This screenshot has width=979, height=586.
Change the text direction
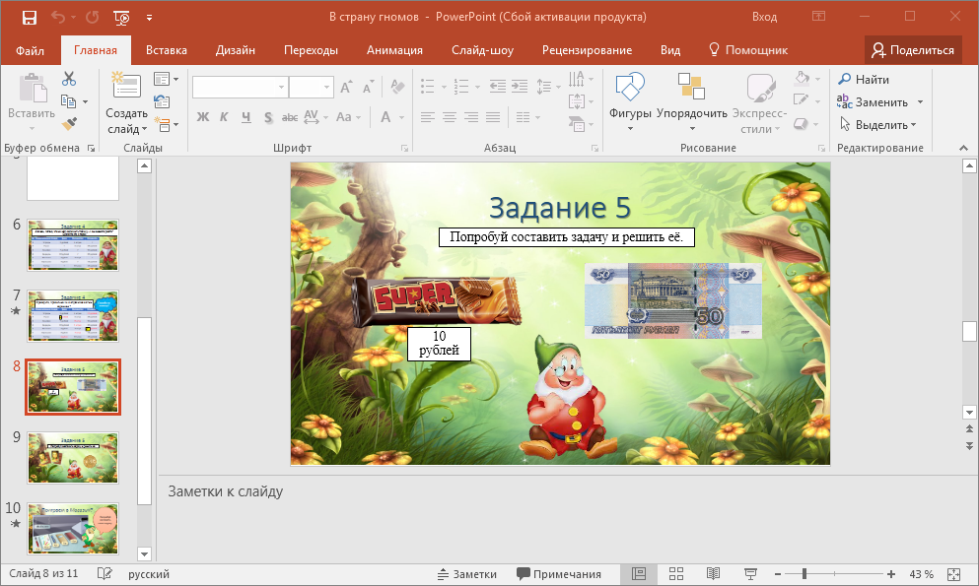pos(581,79)
